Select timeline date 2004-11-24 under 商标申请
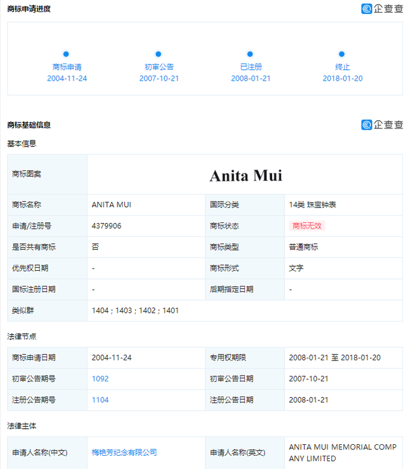 point(67,78)
